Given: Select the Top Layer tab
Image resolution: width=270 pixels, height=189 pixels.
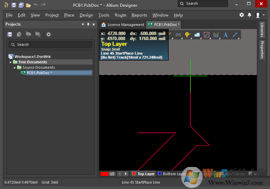Looking at the screenshot, I should 143,174.
